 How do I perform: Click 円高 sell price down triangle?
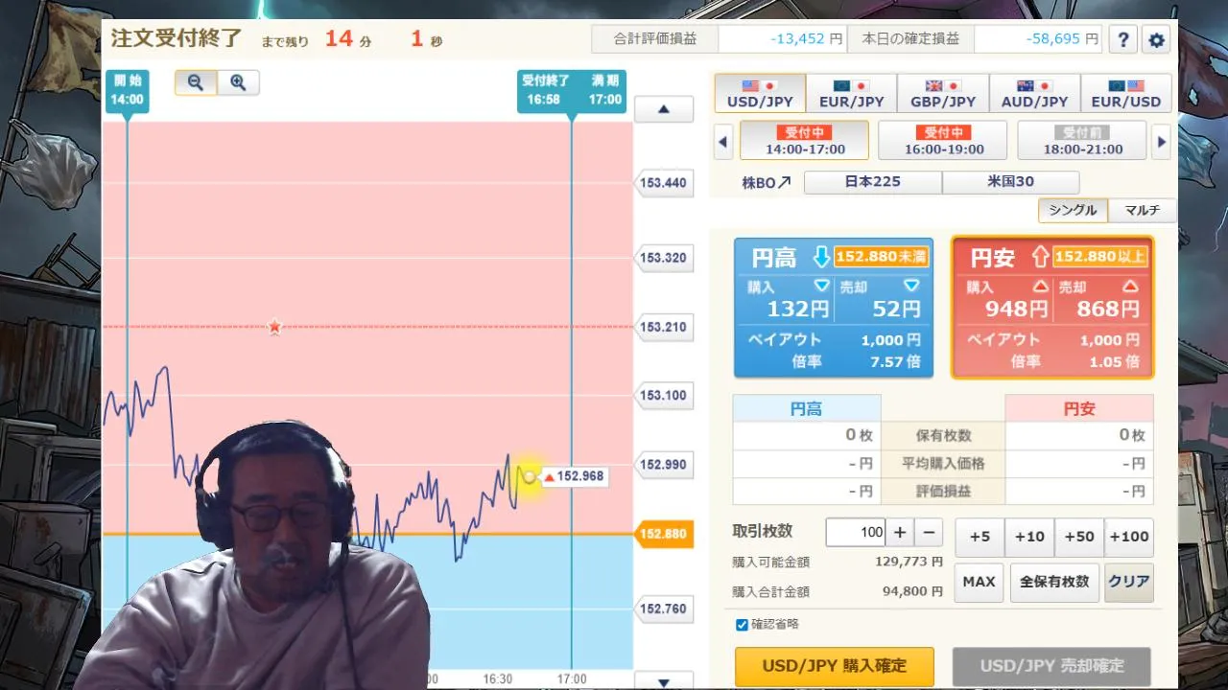coord(911,286)
